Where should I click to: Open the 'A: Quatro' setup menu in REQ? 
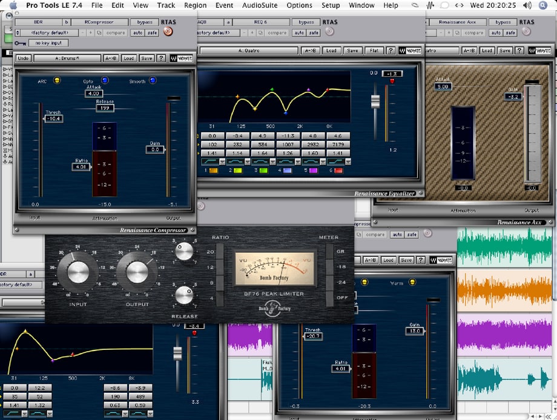(x=249, y=51)
